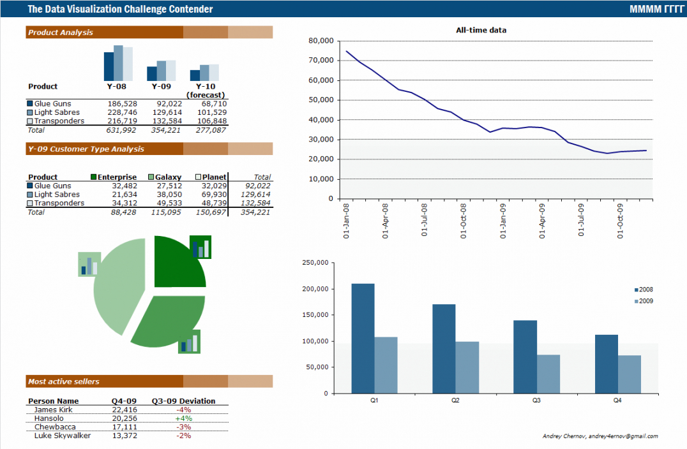Click the Hansolo +4% deviation value

click(x=183, y=418)
